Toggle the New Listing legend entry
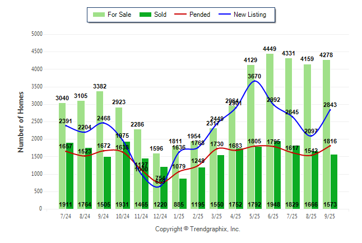This screenshot has height=243, width=362. [250, 15]
